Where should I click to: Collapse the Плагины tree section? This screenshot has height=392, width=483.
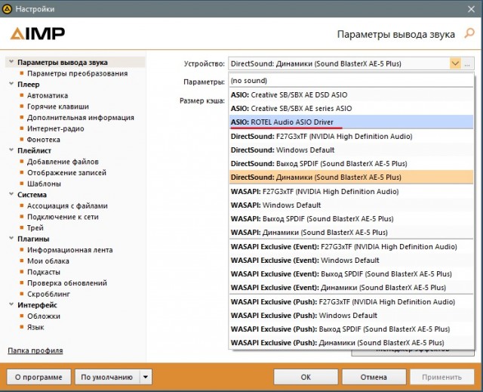coord(11,238)
